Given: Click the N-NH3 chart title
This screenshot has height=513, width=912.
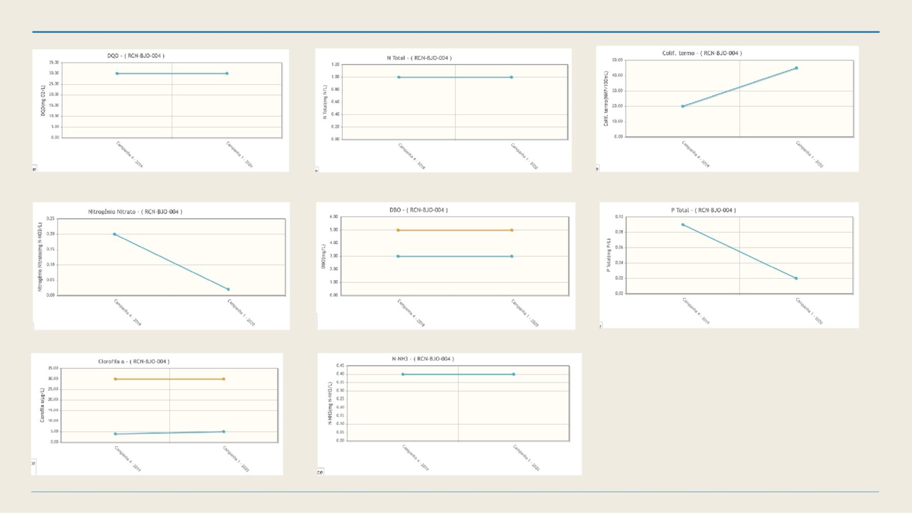Looking at the screenshot, I should (423, 359).
